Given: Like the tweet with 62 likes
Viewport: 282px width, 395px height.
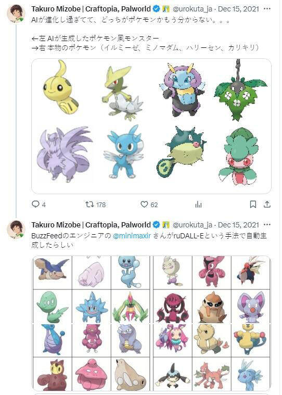Looking at the screenshot, I should coord(144,204).
